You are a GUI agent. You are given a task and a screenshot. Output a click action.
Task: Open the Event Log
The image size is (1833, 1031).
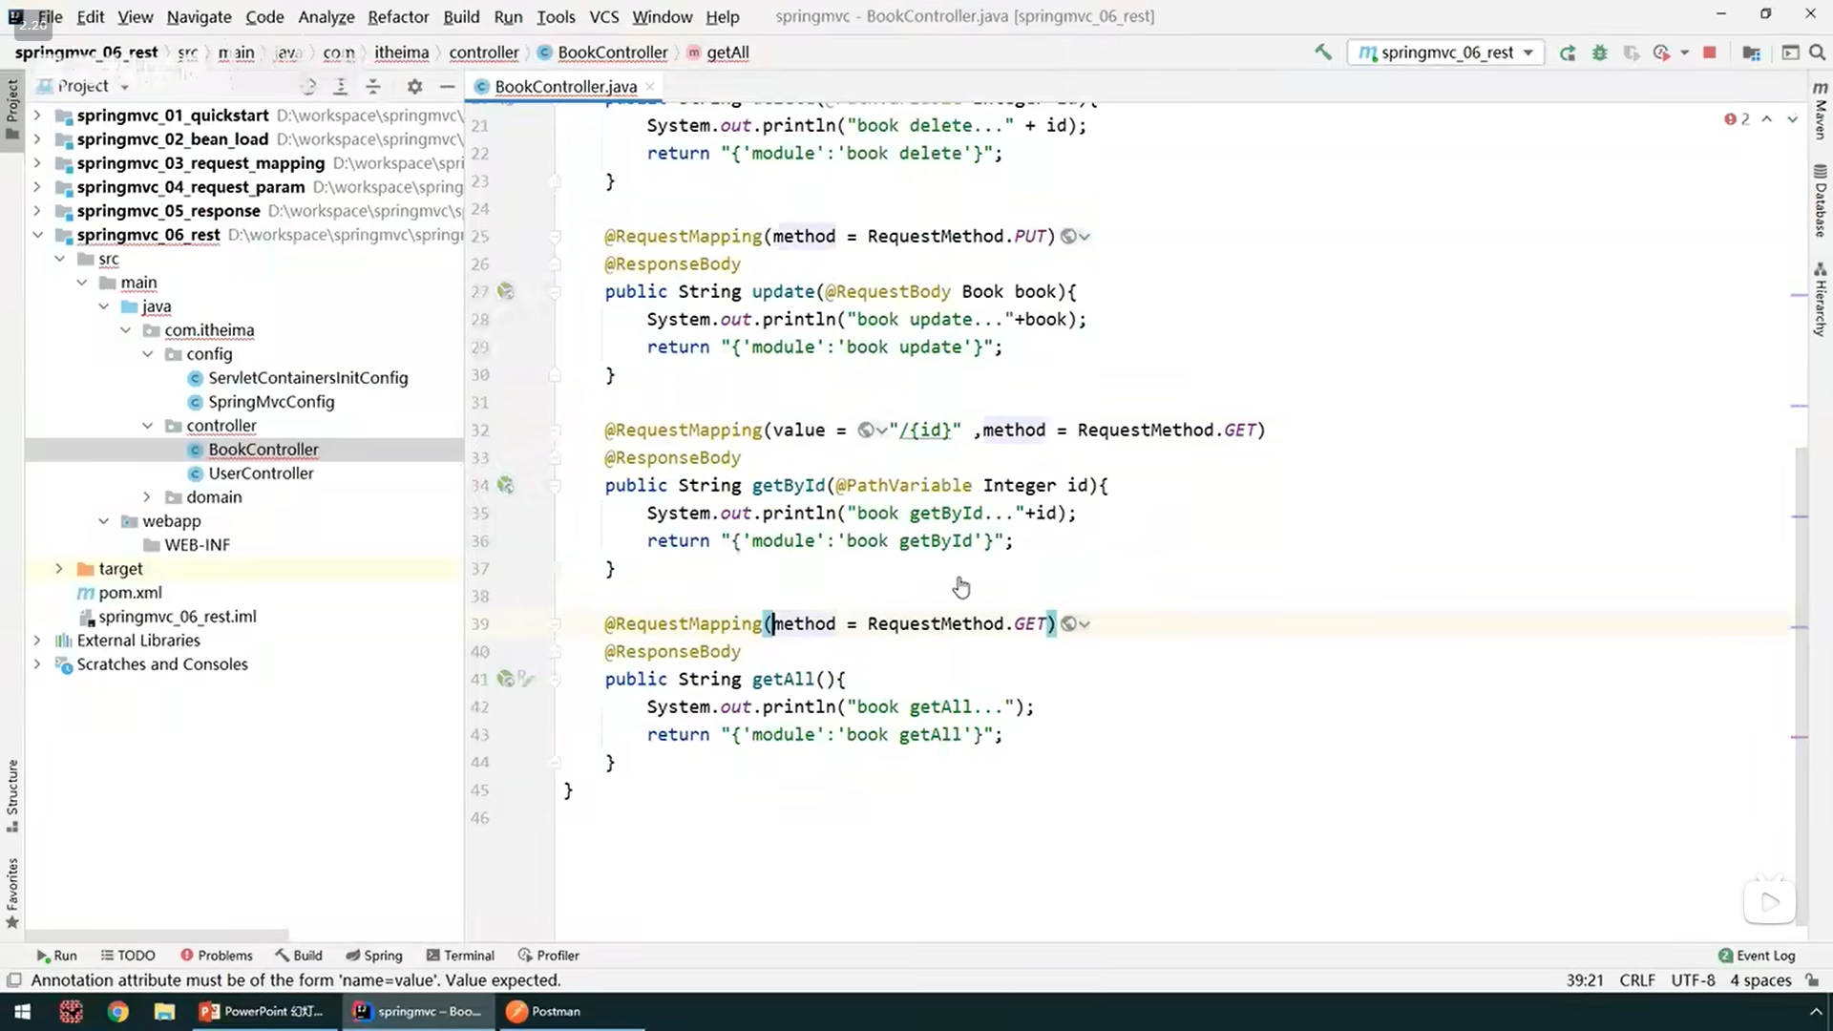[1757, 956]
